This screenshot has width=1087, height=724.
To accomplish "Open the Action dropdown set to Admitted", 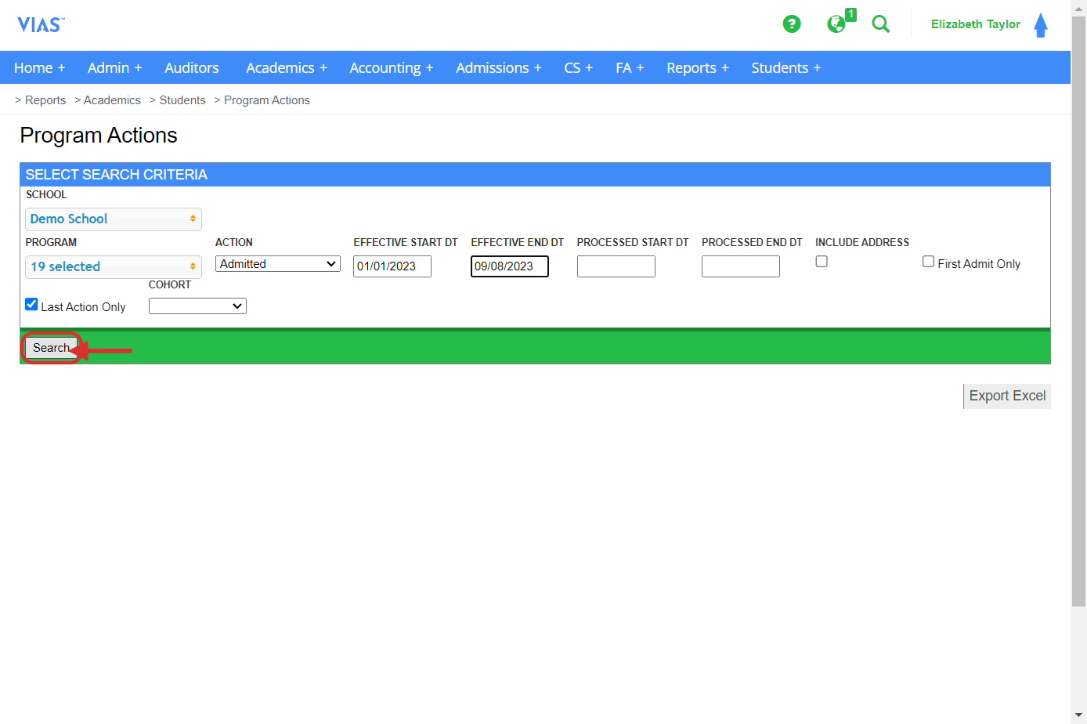I will (277, 263).
